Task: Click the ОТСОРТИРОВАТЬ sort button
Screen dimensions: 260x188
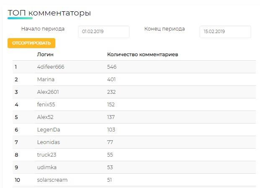Action: [x=31, y=43]
